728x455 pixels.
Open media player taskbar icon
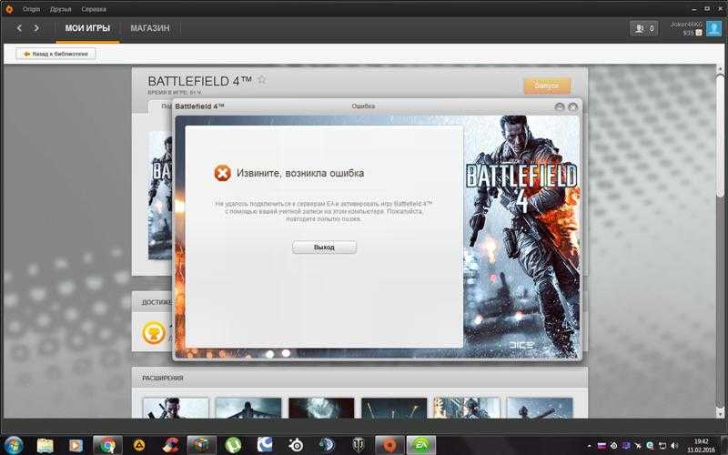[76, 445]
